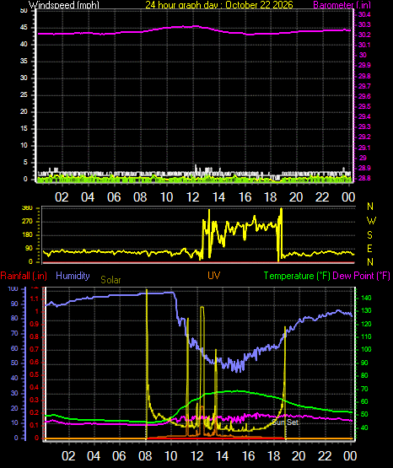Click the "10" hour label under bottom chart
393x468 pixels.
click(x=170, y=456)
